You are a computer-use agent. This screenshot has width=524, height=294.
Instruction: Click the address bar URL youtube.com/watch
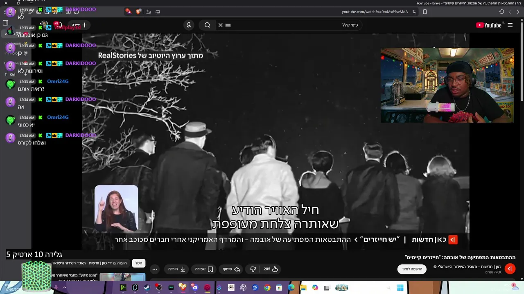coord(375,12)
